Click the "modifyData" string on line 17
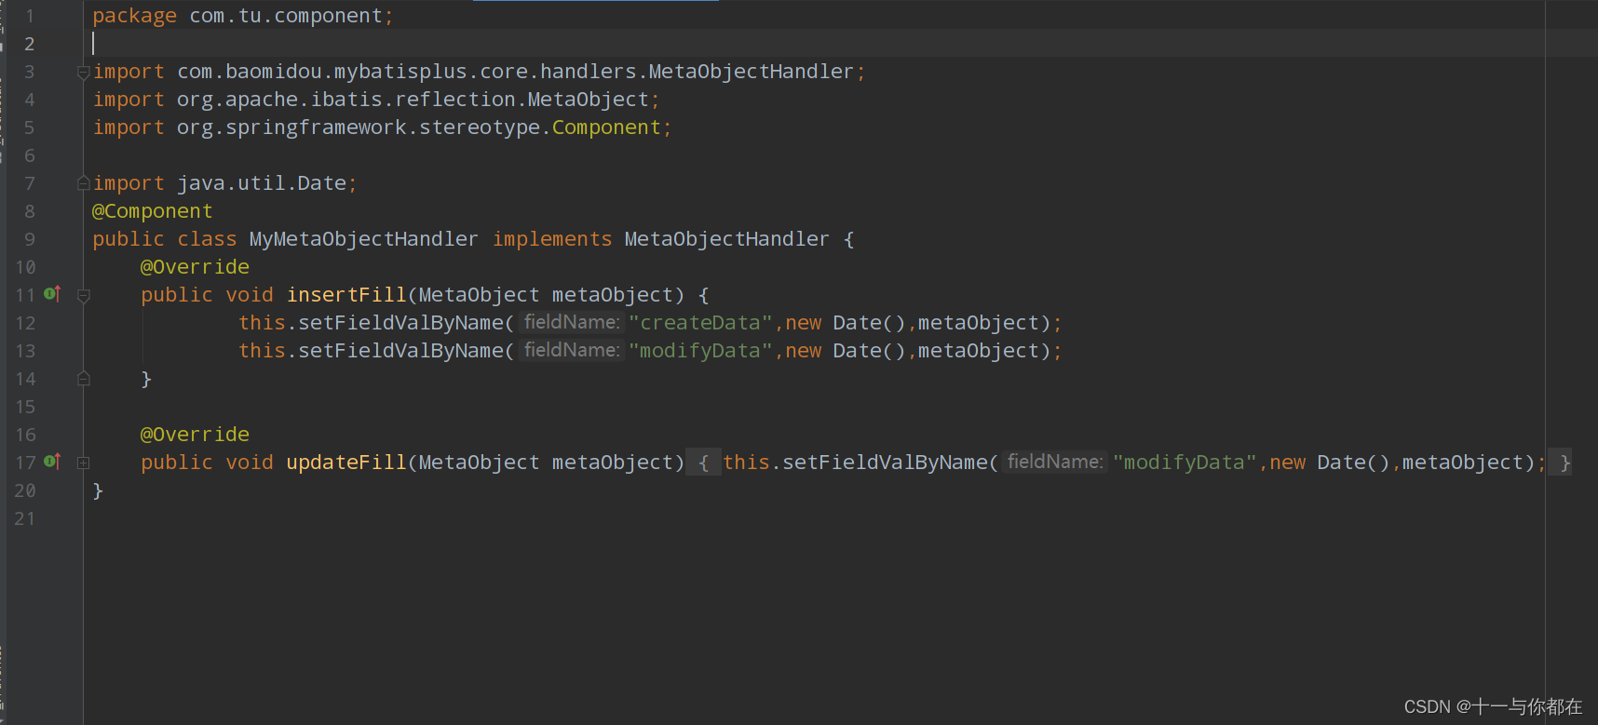This screenshot has width=1598, height=725. pos(1185,463)
